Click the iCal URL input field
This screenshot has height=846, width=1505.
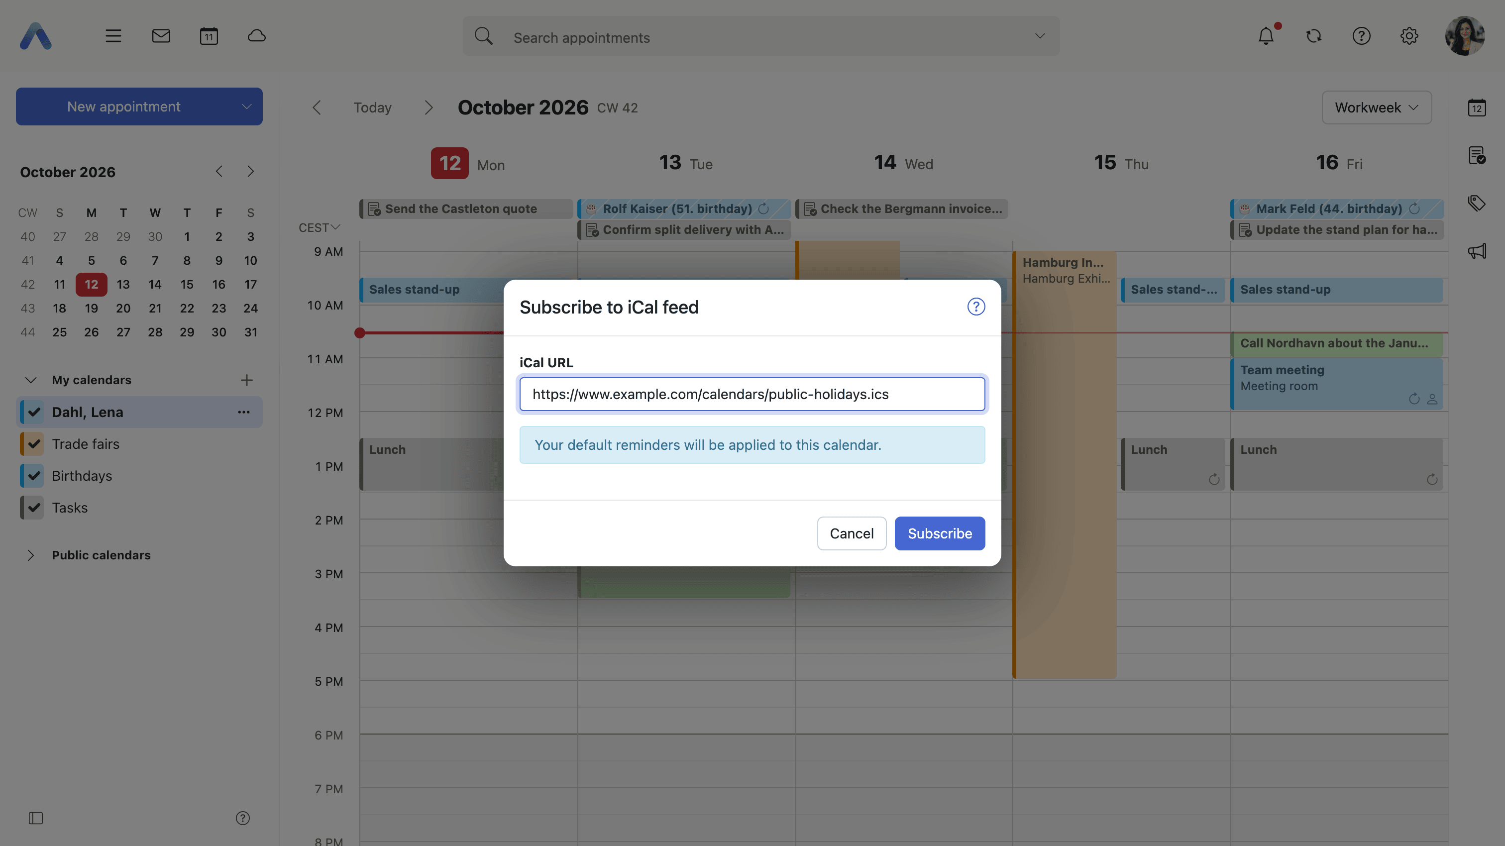(x=752, y=394)
